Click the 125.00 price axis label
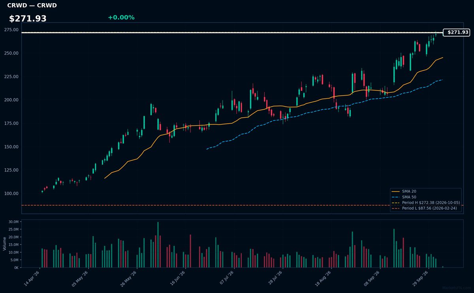Screen dimensions: 474x293 [11, 170]
